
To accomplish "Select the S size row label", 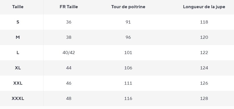I will coord(18,22).
